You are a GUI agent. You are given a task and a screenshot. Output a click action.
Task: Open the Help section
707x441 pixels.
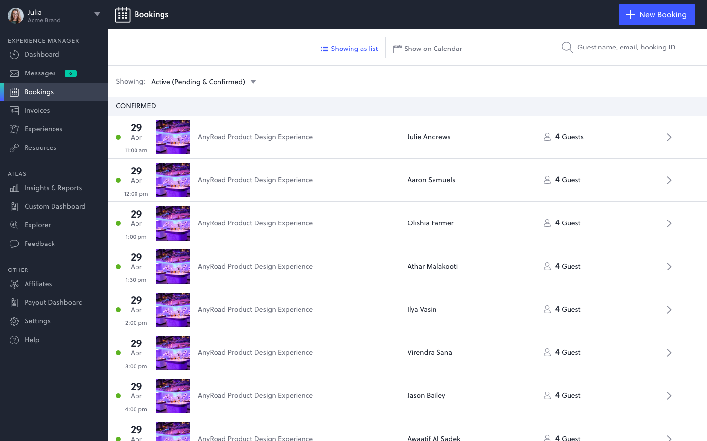31,340
